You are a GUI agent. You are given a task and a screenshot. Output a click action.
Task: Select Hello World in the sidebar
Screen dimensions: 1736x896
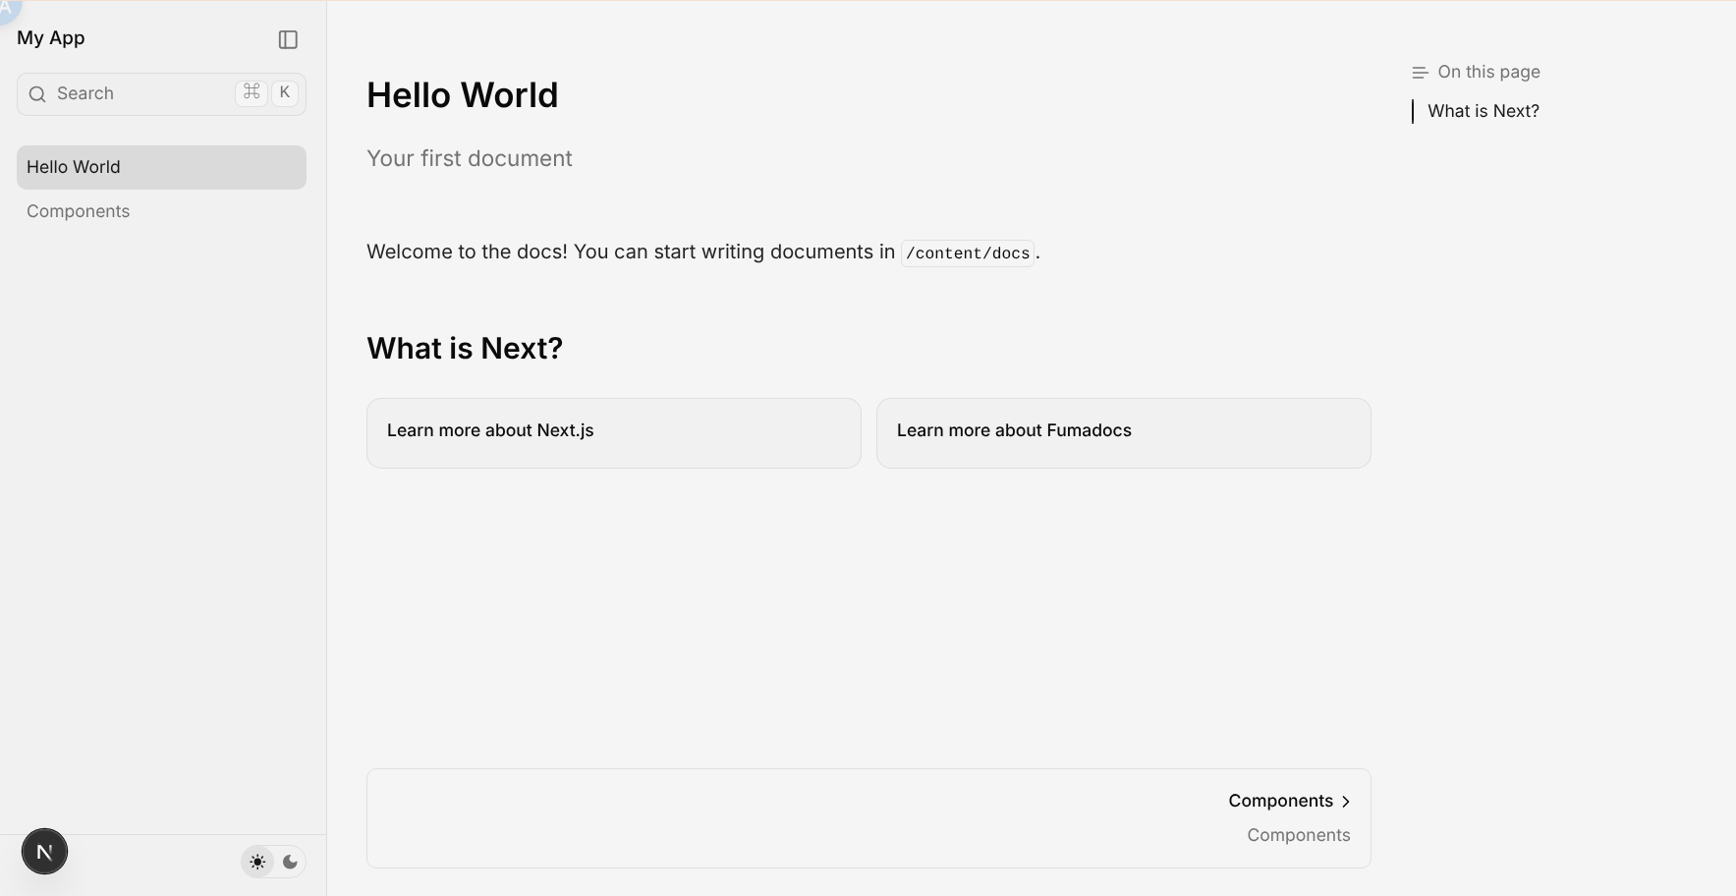[161, 168]
